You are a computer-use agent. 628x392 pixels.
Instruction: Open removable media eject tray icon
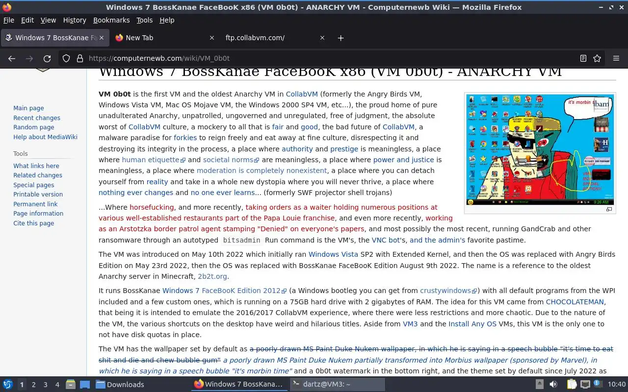[x=539, y=384]
